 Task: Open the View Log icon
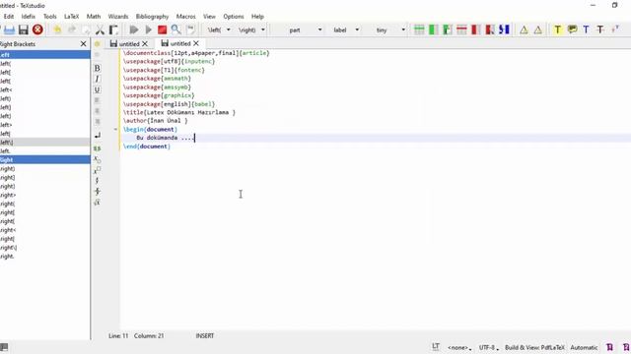point(190,29)
